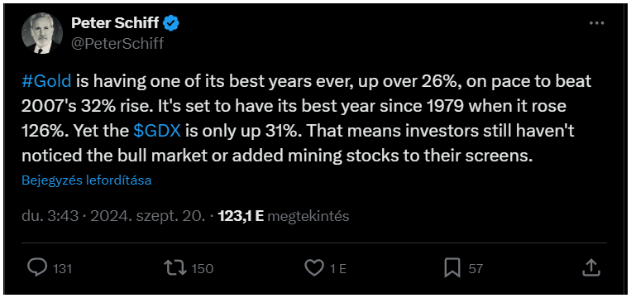Click the repost arrows icon

click(175, 268)
